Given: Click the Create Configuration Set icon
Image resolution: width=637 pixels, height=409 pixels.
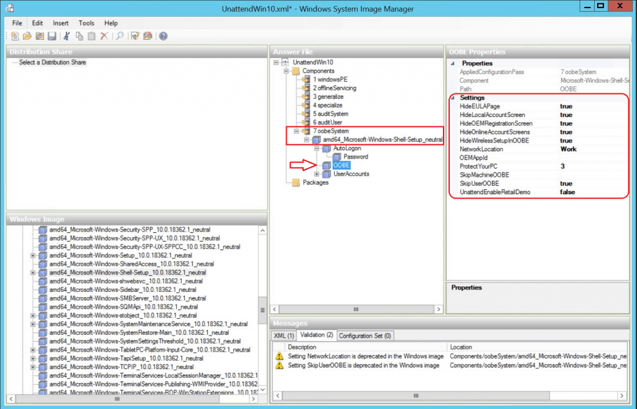Looking at the screenshot, I should point(148,36).
